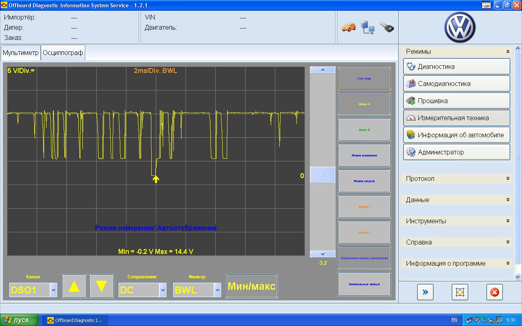Open Диагностика mode

point(457,66)
